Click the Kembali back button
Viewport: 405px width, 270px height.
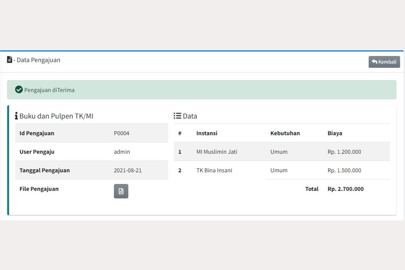point(384,62)
